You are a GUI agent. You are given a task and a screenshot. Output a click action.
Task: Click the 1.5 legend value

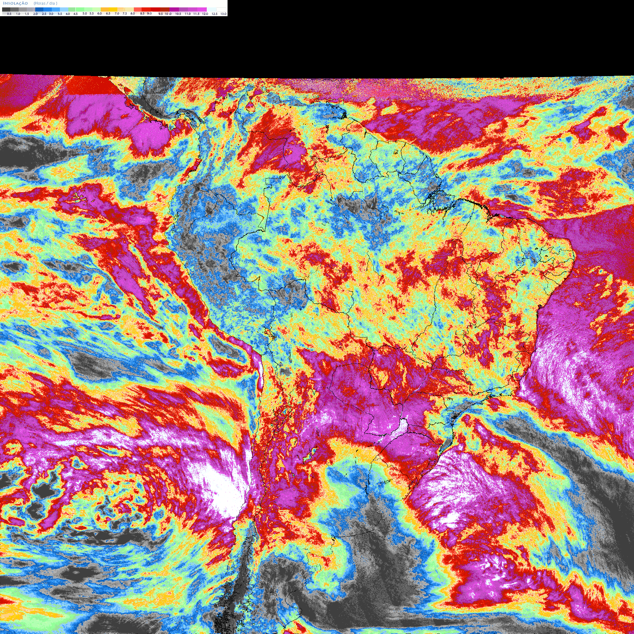click(27, 14)
